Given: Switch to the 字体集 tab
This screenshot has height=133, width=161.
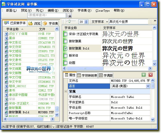Looking at the screenshot, I should click(50, 23).
